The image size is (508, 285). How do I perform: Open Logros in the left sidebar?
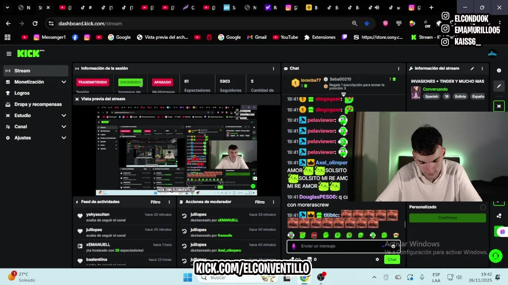coord(36,93)
